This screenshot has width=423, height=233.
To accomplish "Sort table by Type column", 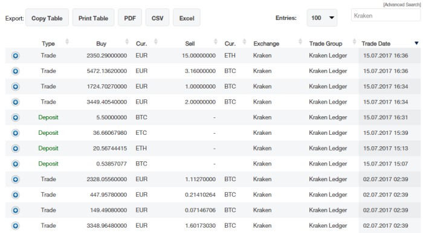I will click(48, 43).
